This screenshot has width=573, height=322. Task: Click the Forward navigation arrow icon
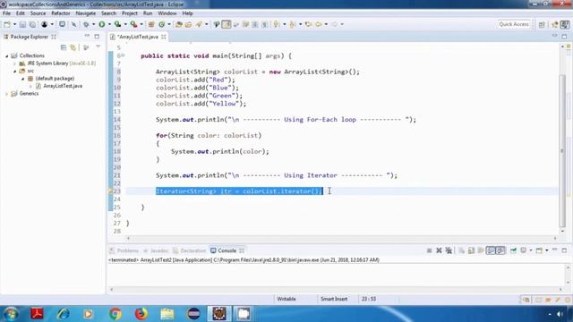tap(334, 24)
